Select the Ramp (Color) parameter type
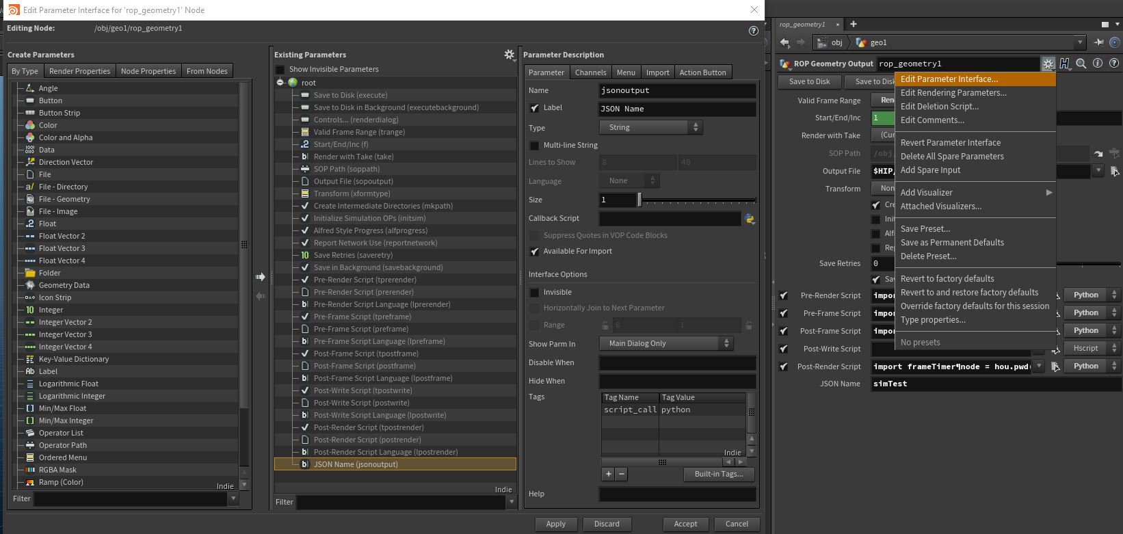 pyautogui.click(x=61, y=482)
